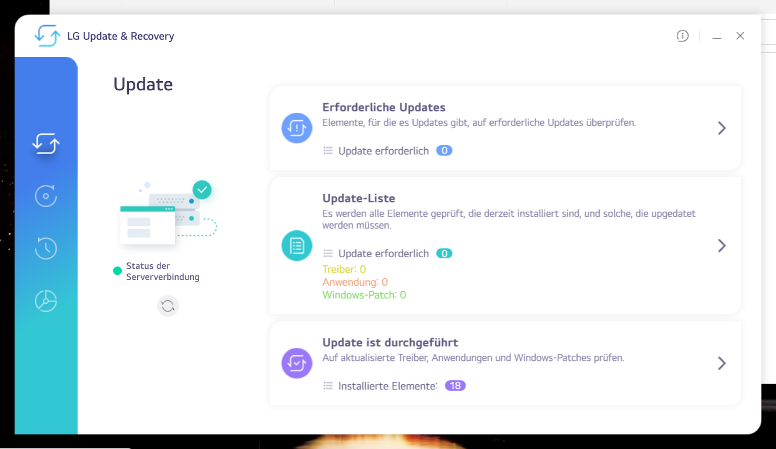Expand the Update-Liste chevron arrow

click(x=722, y=245)
